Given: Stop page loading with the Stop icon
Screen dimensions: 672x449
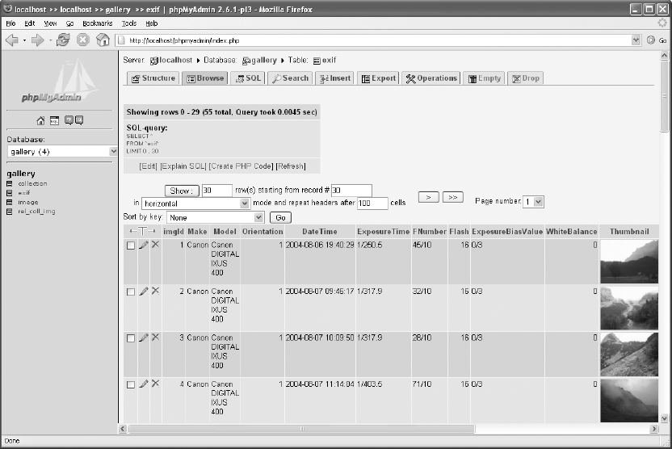Looking at the screenshot, I should (x=82, y=40).
